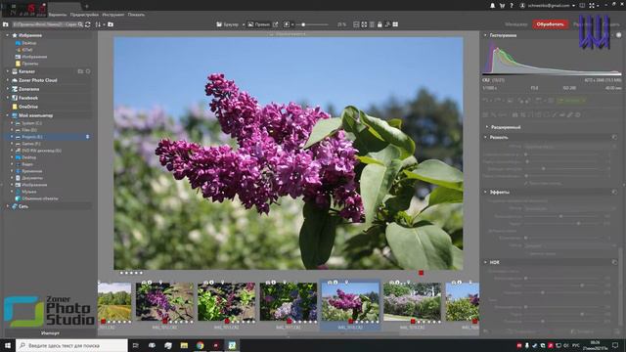Toggle the Эффекты section enable switch
This screenshot has height=352, width=626.
tap(614, 192)
